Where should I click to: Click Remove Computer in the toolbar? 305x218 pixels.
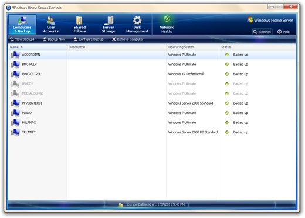pyautogui.click(x=128, y=39)
